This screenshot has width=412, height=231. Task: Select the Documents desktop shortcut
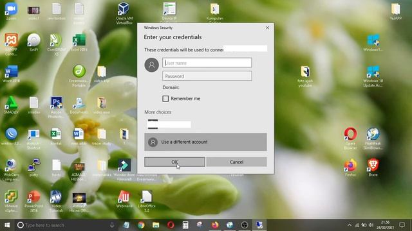pyautogui.click(x=79, y=105)
